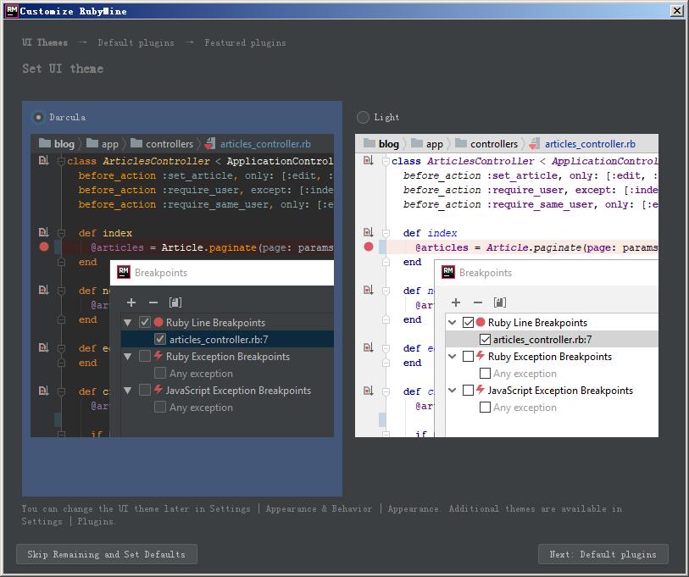Go to Next: Default plugins
This screenshot has width=689, height=577.
603,554
